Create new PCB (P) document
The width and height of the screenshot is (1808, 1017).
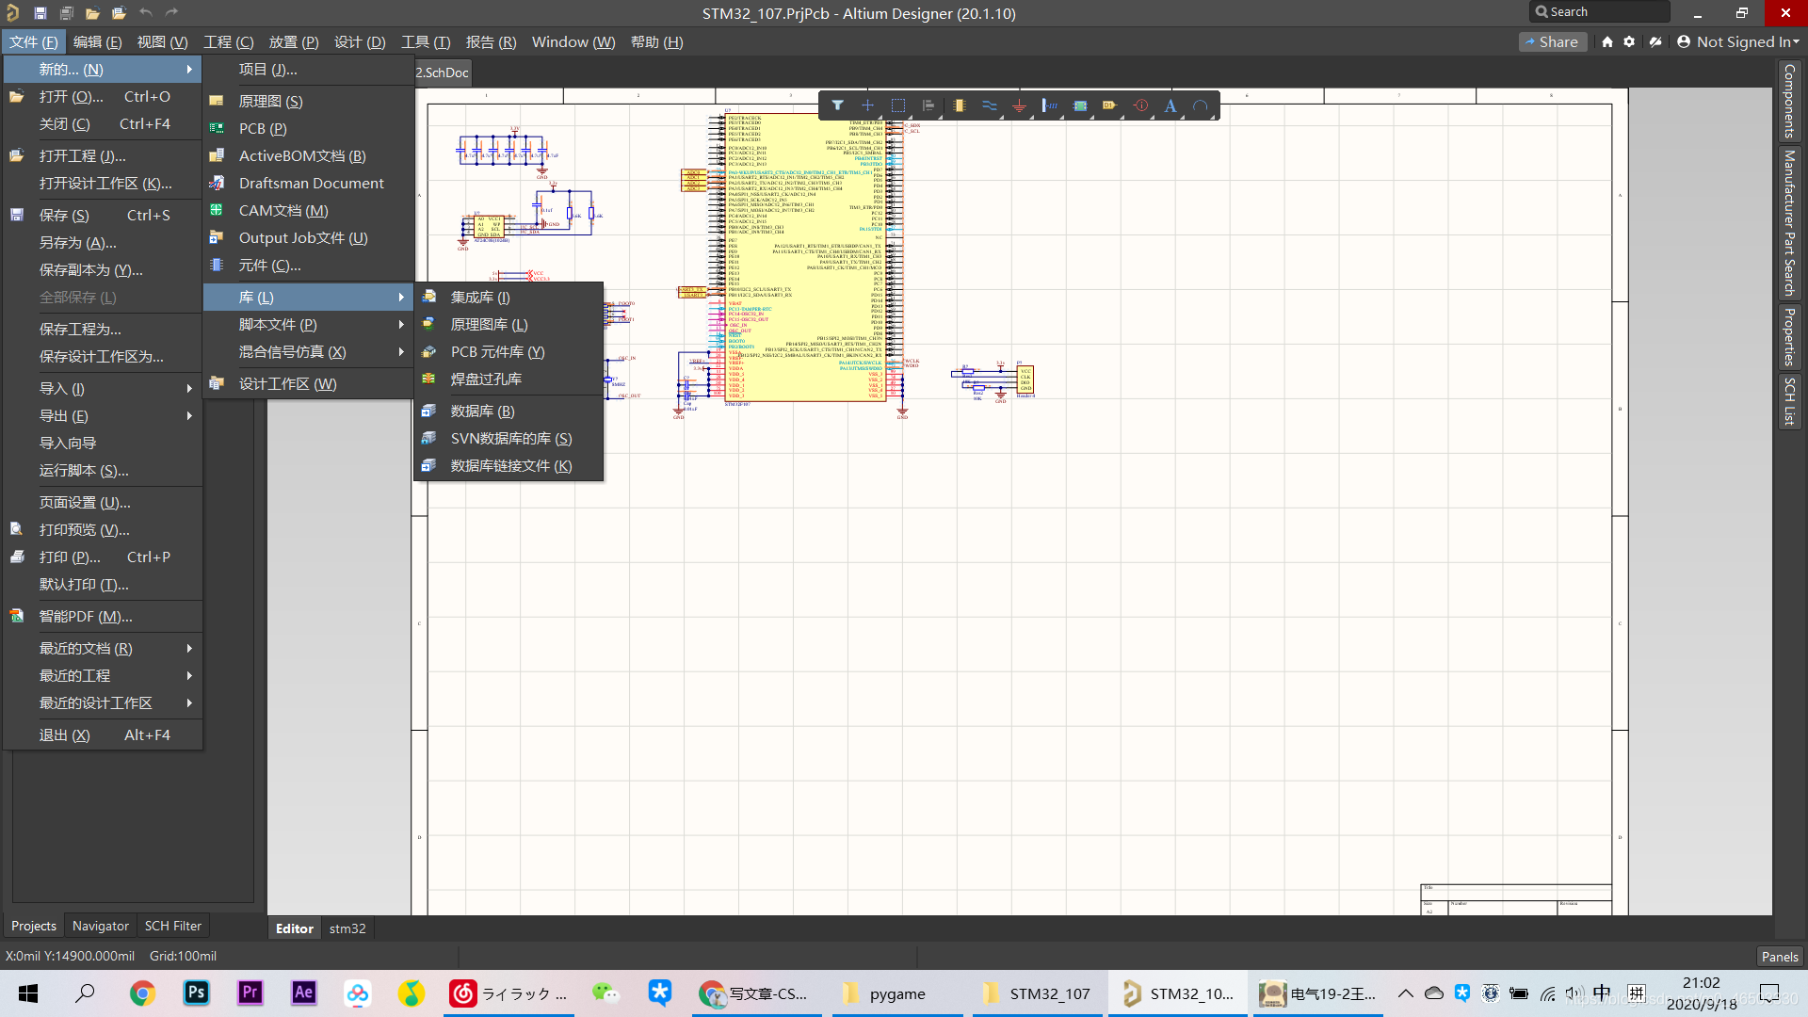(x=310, y=129)
